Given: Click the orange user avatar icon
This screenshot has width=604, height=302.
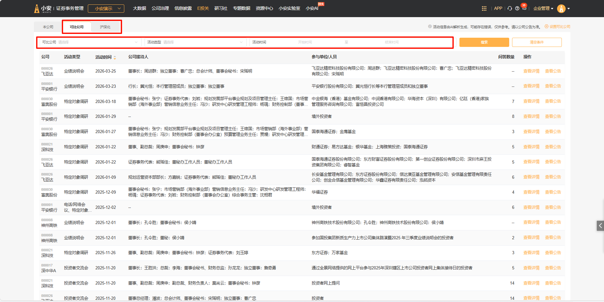Looking at the screenshot, I should pos(561,9).
